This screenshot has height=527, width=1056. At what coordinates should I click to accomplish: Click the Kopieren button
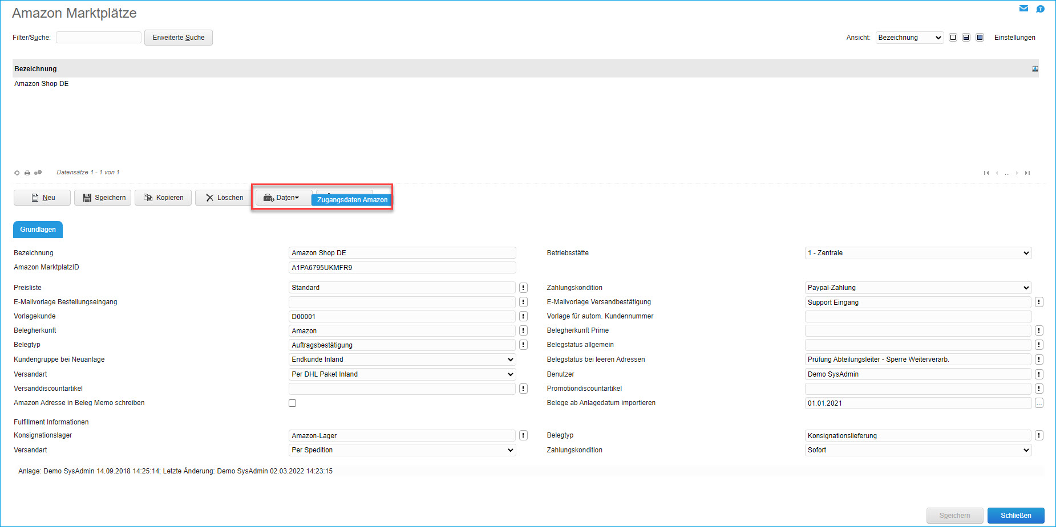pos(163,198)
